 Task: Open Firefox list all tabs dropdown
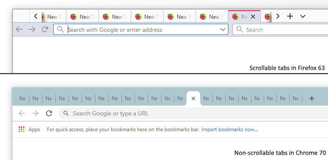(303, 16)
